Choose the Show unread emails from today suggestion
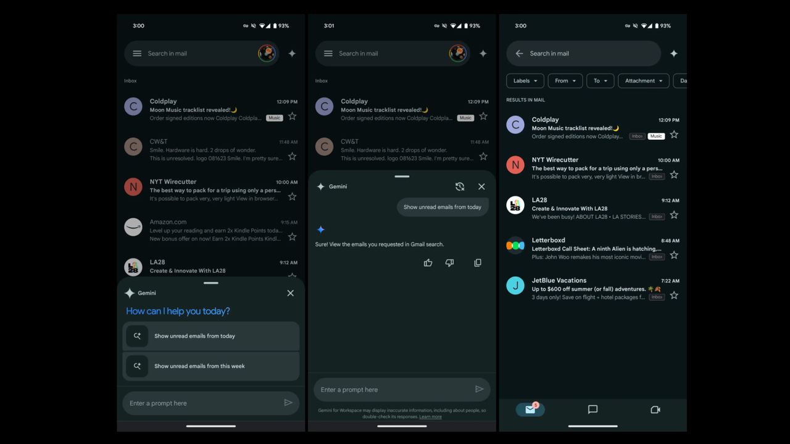This screenshot has height=444, width=790. [210, 335]
